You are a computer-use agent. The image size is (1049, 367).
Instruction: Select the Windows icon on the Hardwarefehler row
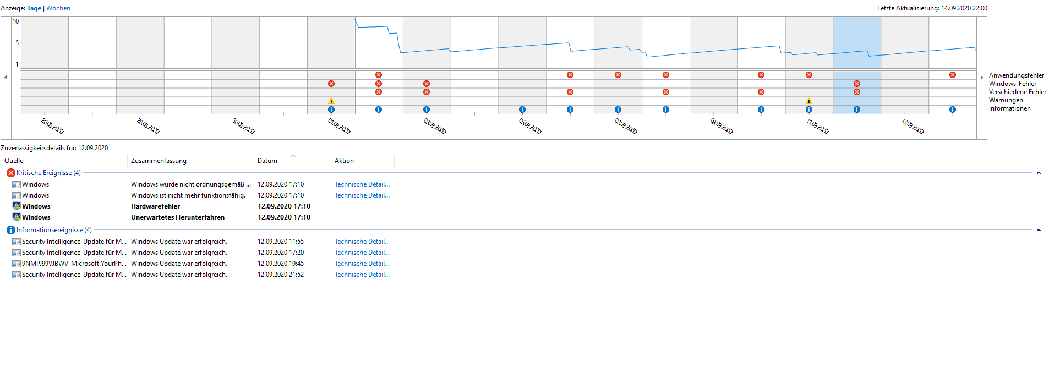16,206
